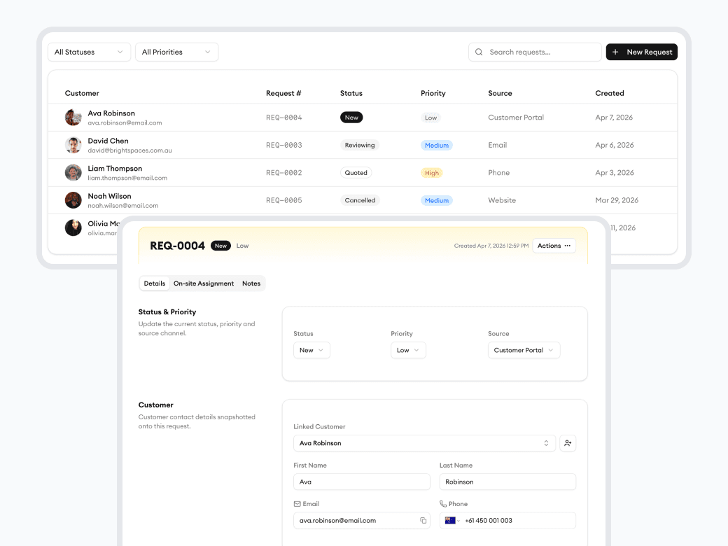Click the Liam Thompson avatar
The image size is (728, 546).
tap(73, 172)
